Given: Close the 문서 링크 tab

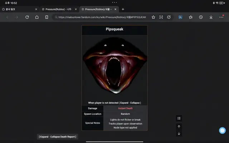Looking at the screenshot, I should [36, 9].
